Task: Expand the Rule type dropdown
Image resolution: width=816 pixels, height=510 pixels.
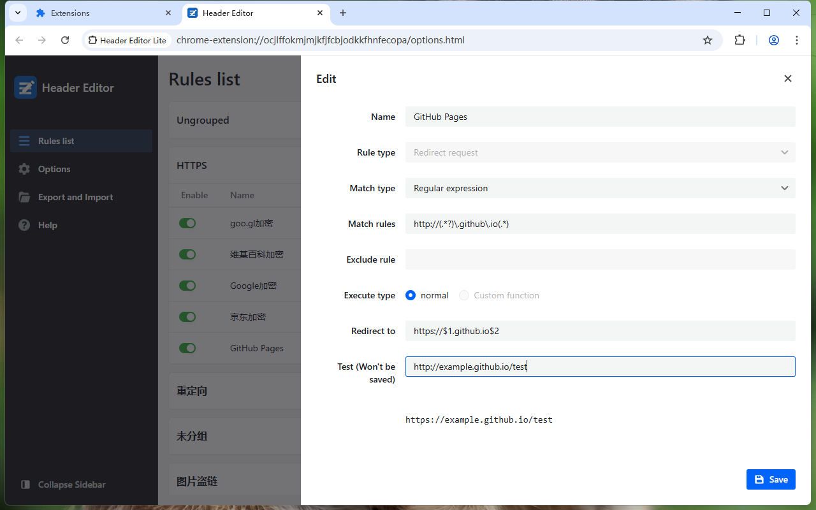Action: pos(600,152)
